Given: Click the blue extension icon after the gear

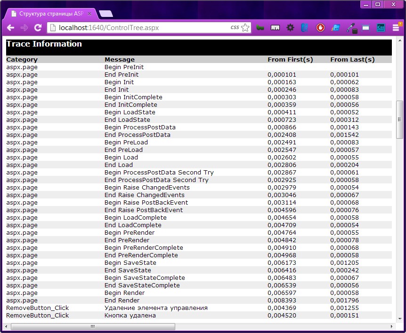Looking at the screenshot, I should (305, 28).
